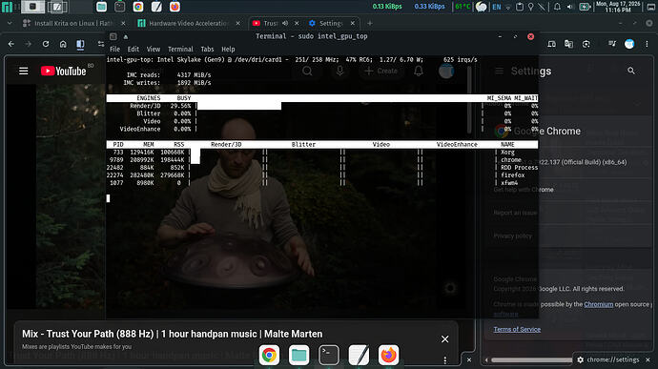This screenshot has height=369, width=658.
Task: Open the browser profile avatar
Action: coord(629,44)
